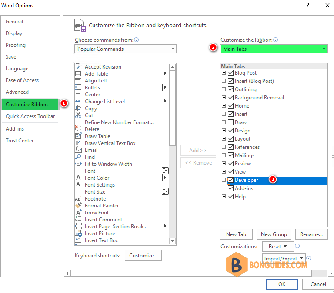This screenshot has width=334, height=293.
Task: Click the Bullets list icon
Action: click(78, 87)
